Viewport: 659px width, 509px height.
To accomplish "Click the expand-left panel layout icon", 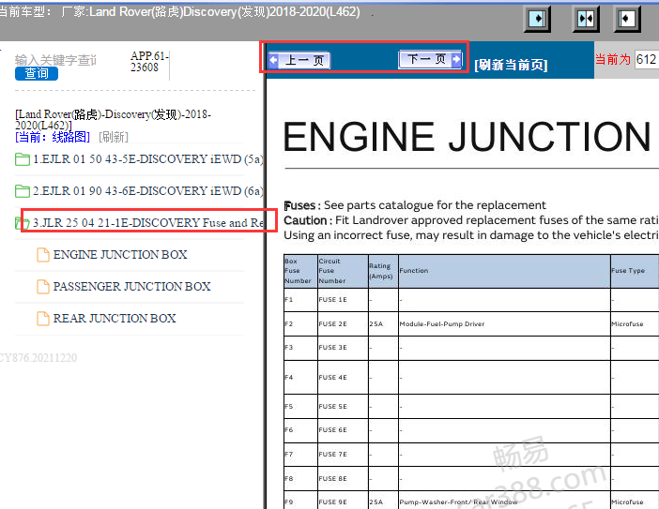I will [627, 19].
